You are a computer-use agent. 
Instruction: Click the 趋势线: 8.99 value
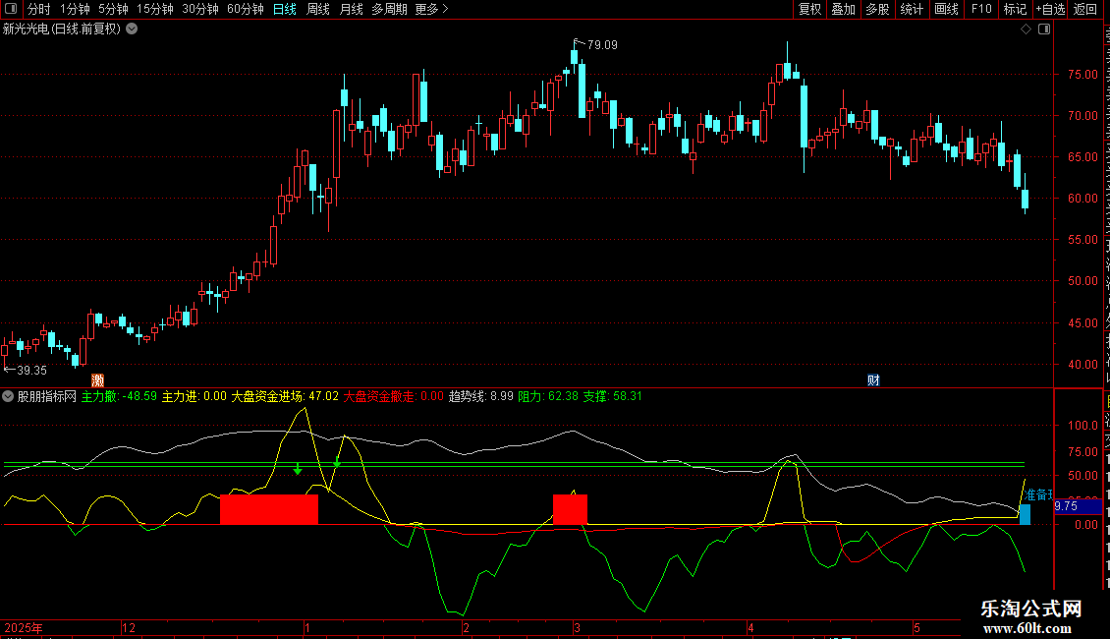[x=481, y=397]
